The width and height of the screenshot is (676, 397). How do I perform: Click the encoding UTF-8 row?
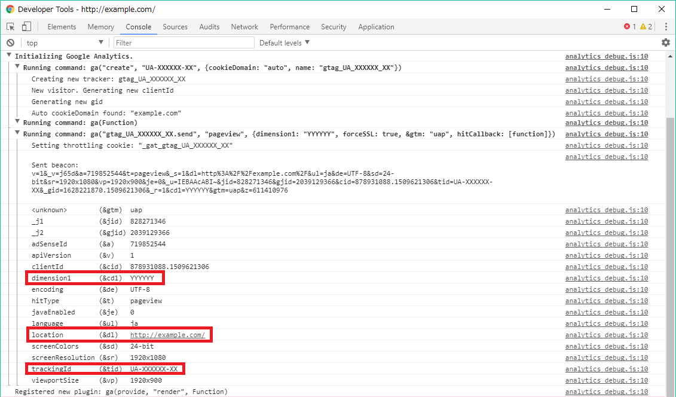pyautogui.click(x=90, y=289)
